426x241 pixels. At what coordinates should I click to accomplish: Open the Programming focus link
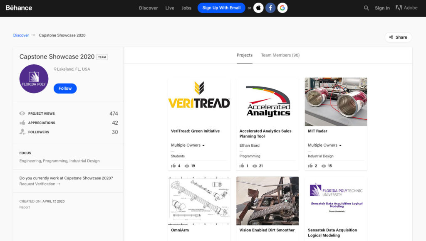55,161
